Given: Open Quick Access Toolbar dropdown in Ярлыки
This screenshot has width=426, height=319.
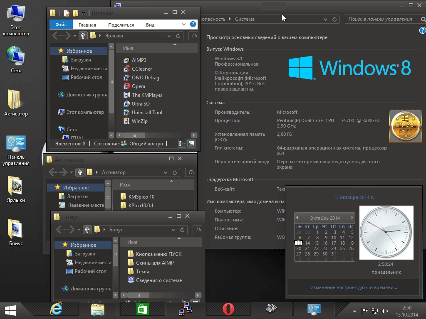Looking at the screenshot, I should click(x=83, y=13).
